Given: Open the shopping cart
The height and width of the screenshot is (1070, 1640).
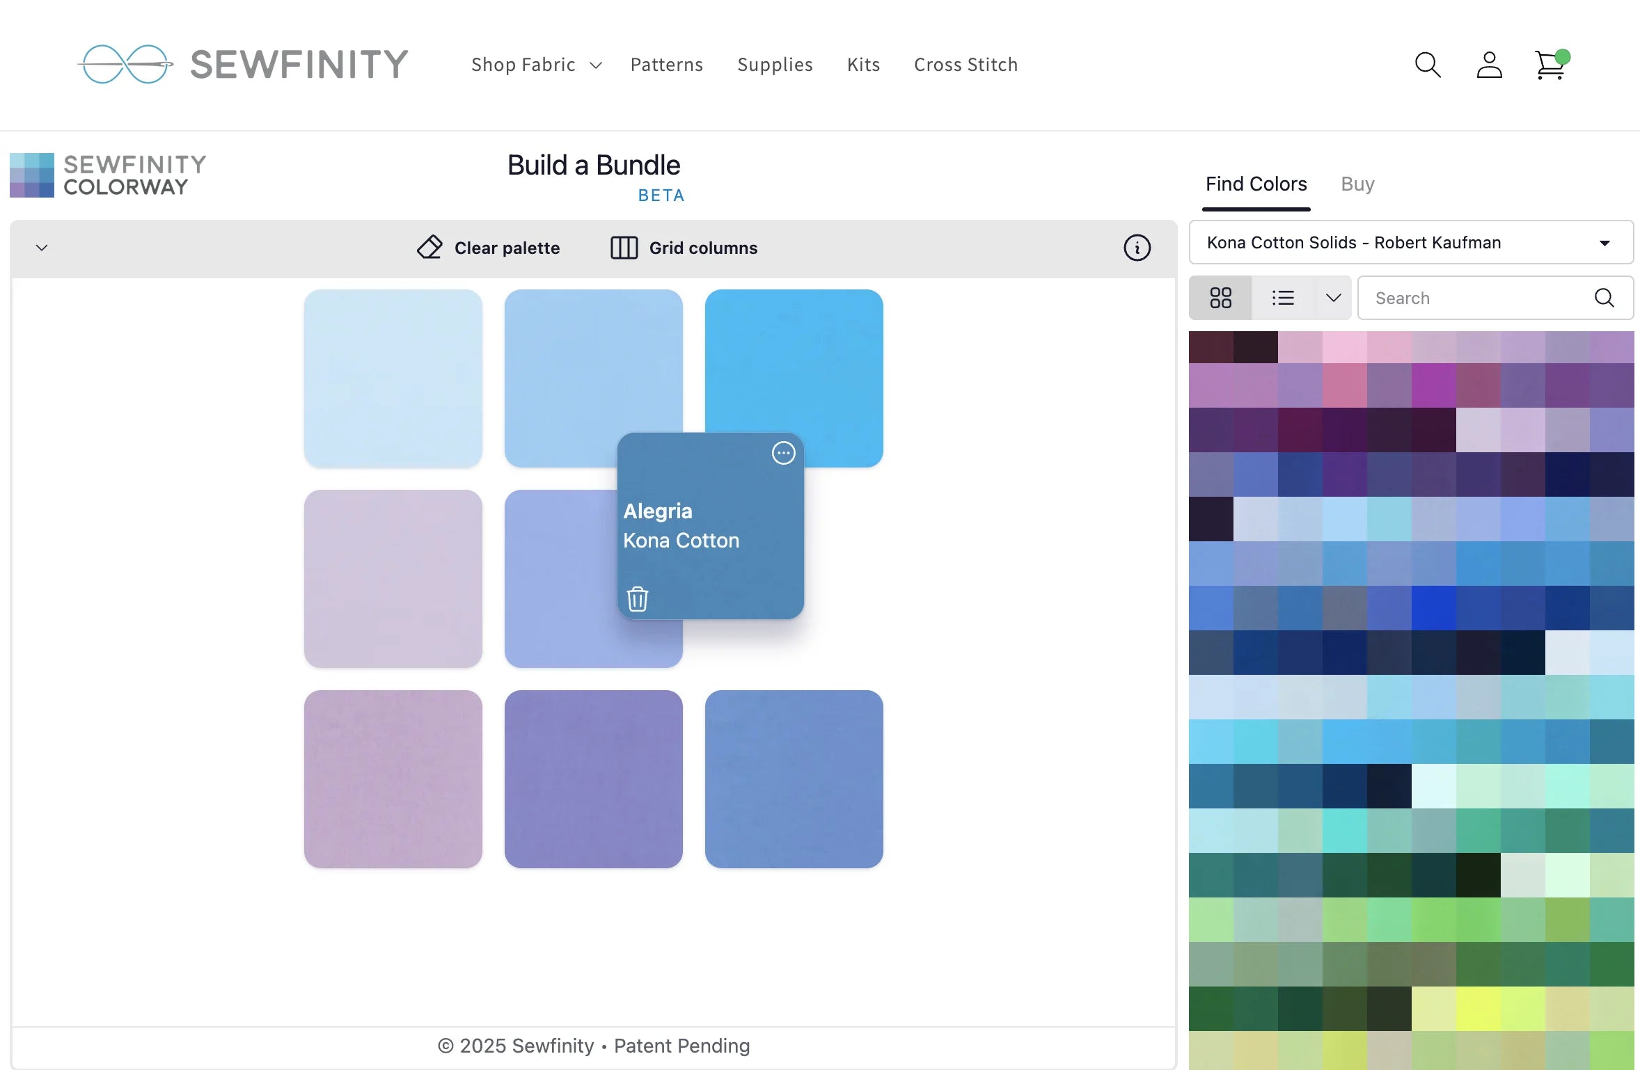Looking at the screenshot, I should point(1550,64).
